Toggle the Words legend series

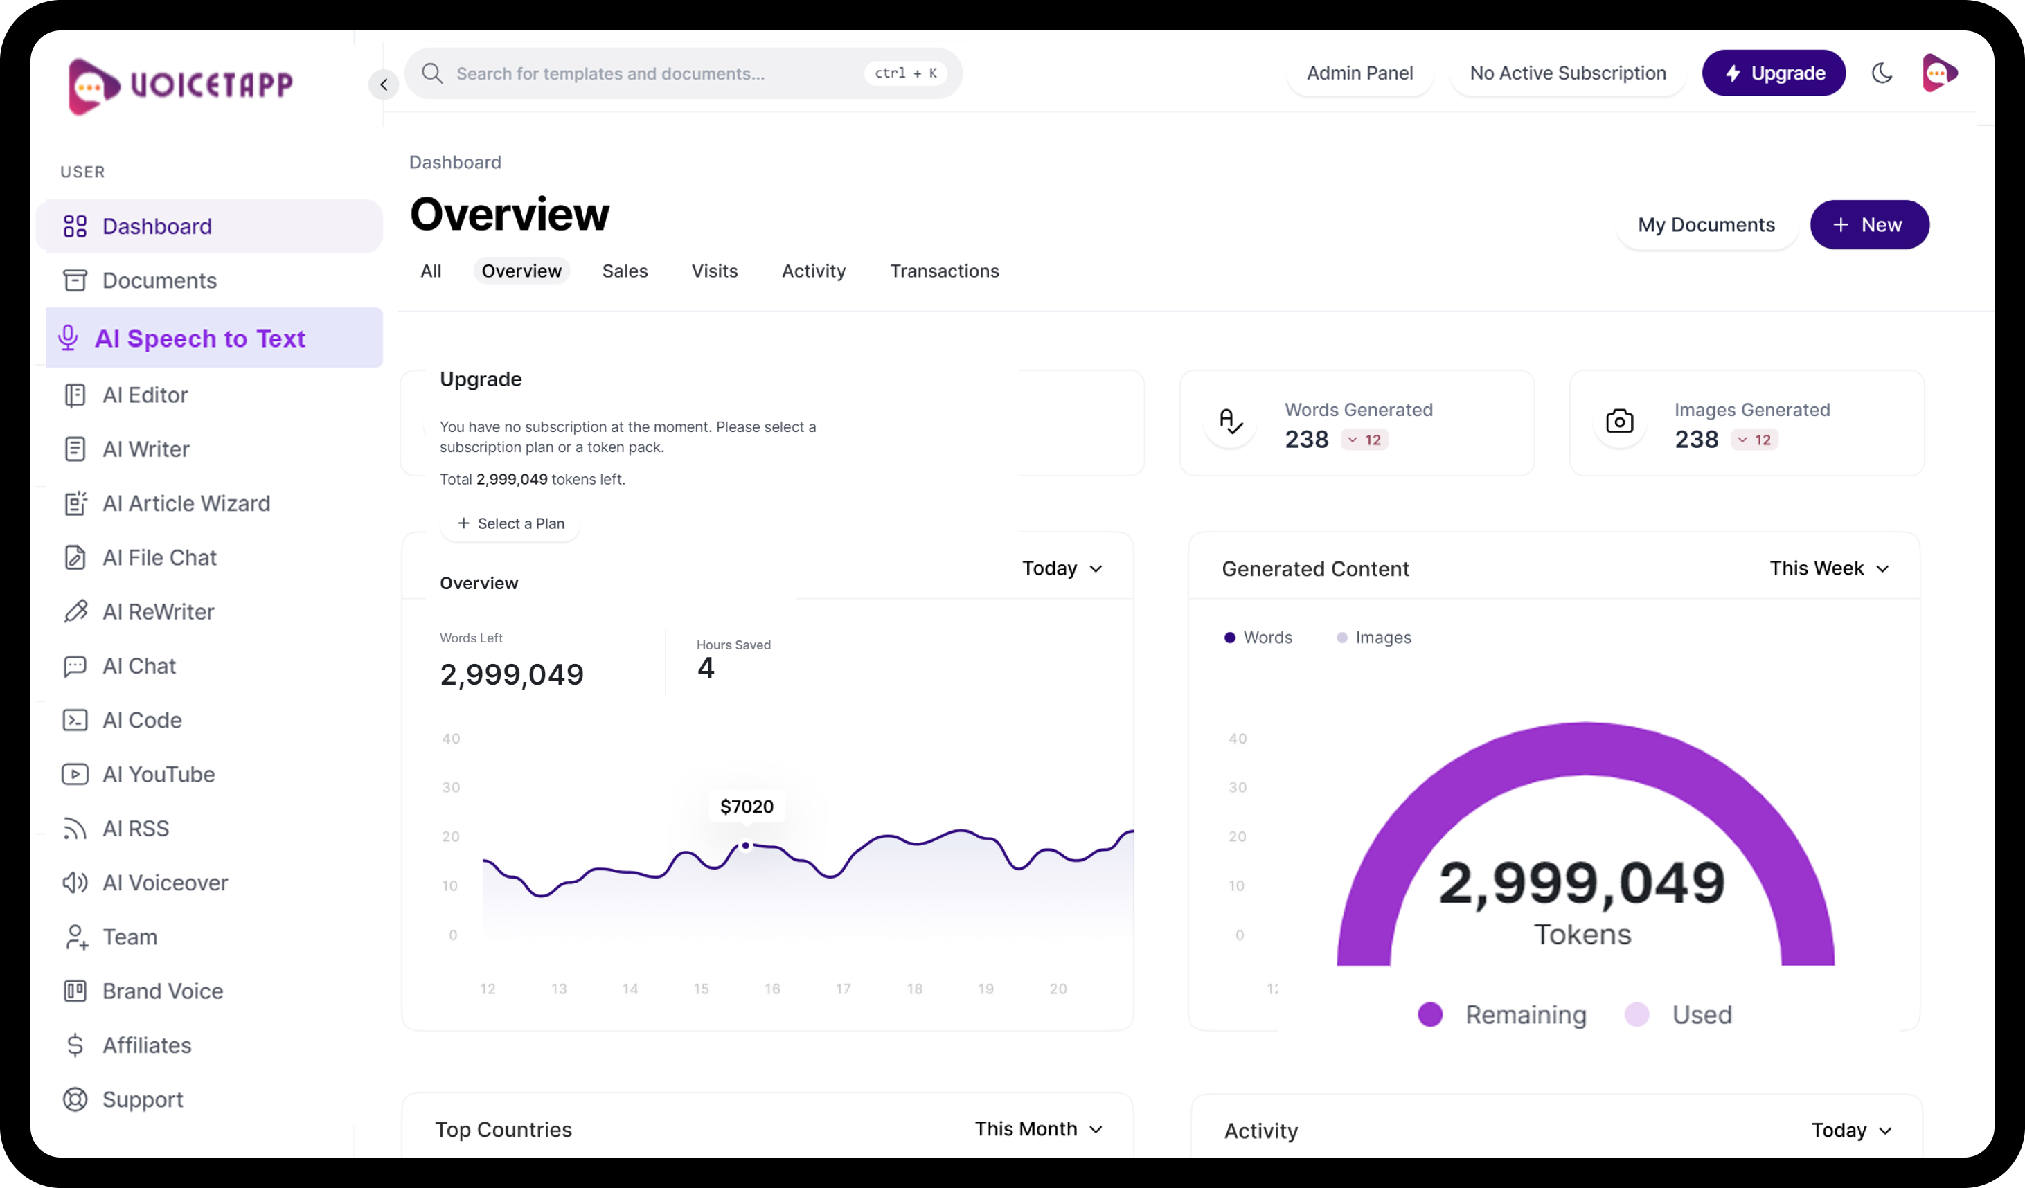click(1258, 638)
